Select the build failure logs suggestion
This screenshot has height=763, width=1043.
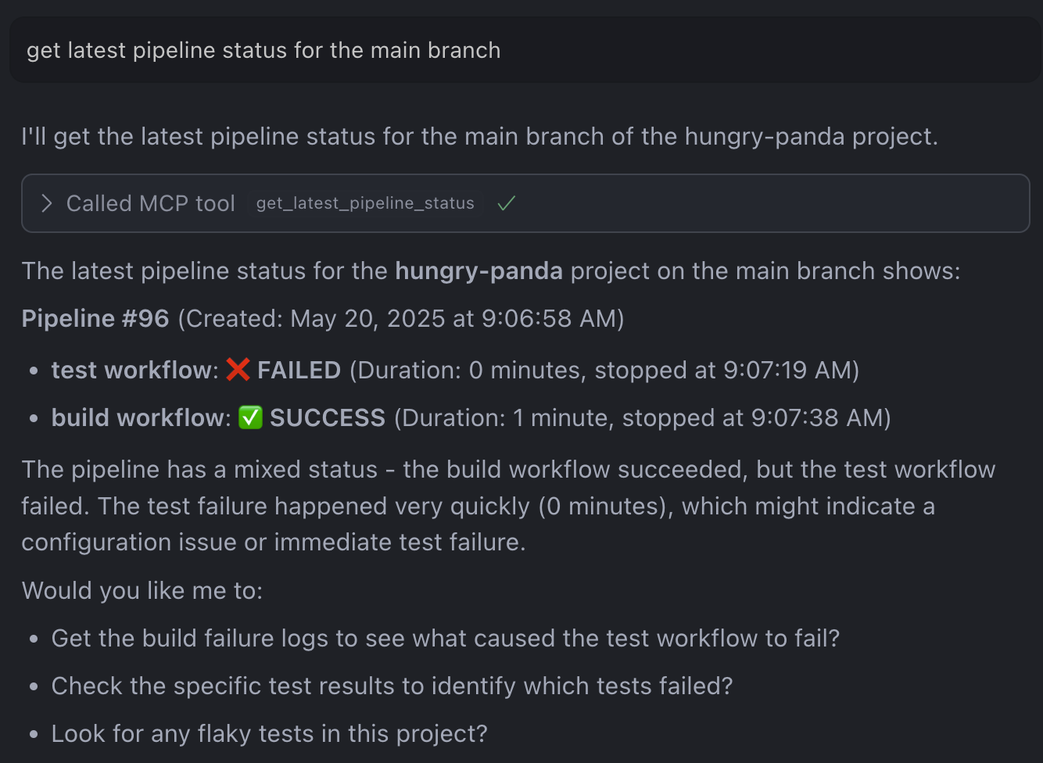click(445, 638)
